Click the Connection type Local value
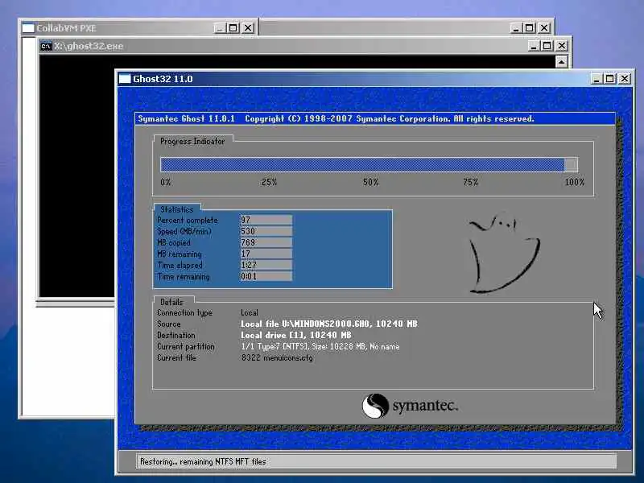This screenshot has height=483, width=644. 250,312
